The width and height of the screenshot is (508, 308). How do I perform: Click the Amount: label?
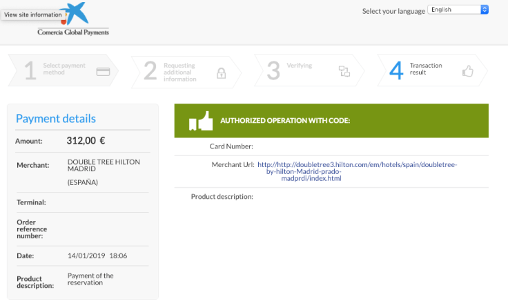pos(29,142)
